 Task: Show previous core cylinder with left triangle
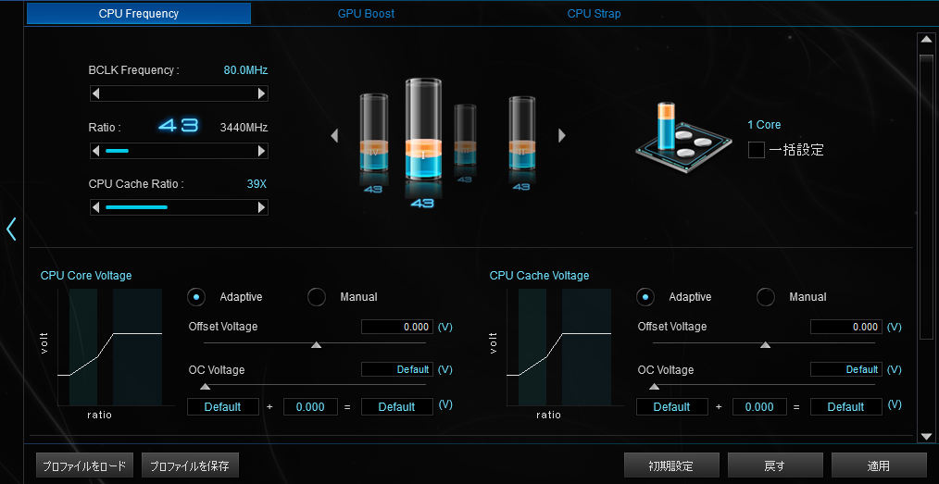(334, 136)
